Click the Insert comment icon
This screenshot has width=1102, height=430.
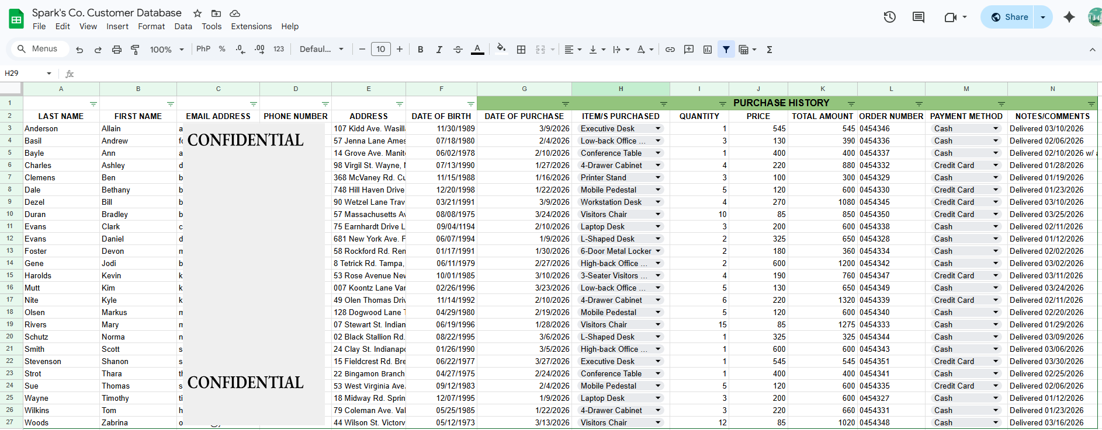[689, 50]
